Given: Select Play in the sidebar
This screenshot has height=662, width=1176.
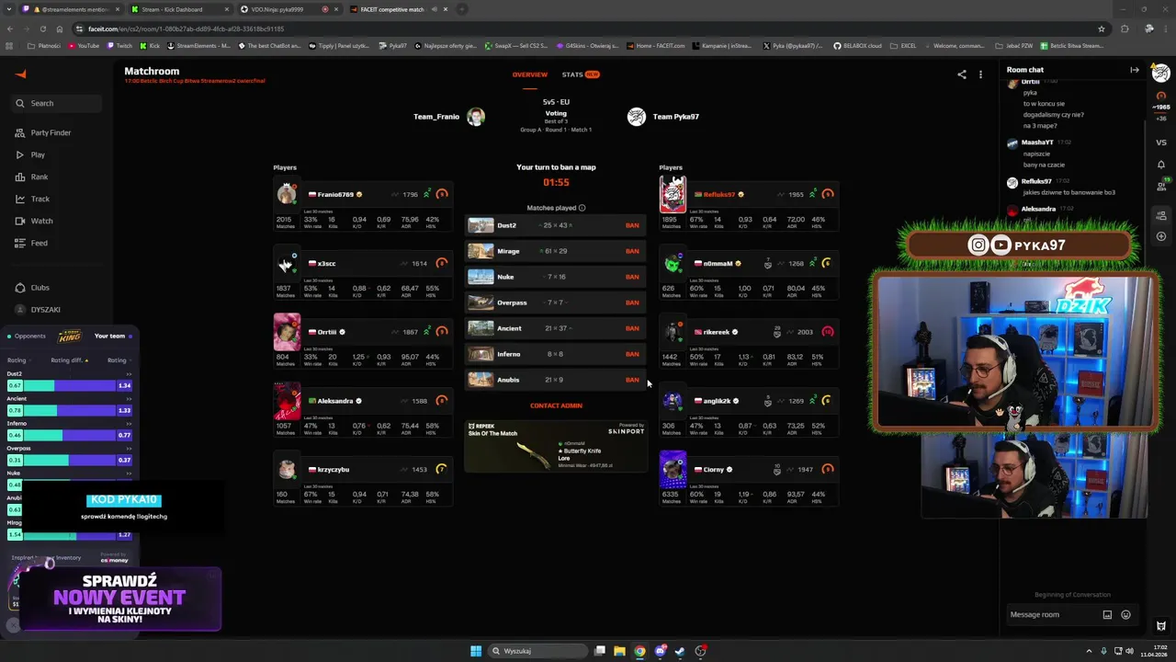Looking at the screenshot, I should (38, 154).
